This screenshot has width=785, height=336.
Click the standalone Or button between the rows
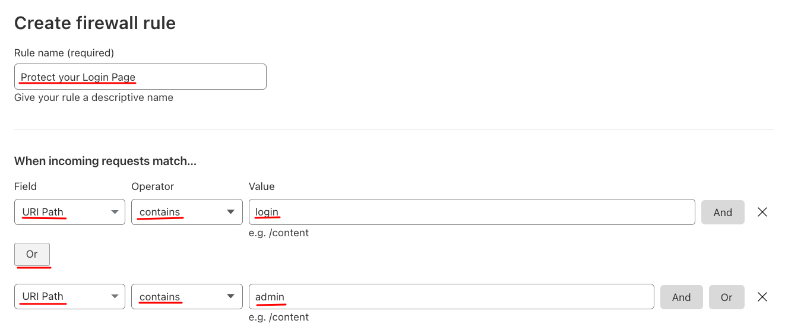32,254
